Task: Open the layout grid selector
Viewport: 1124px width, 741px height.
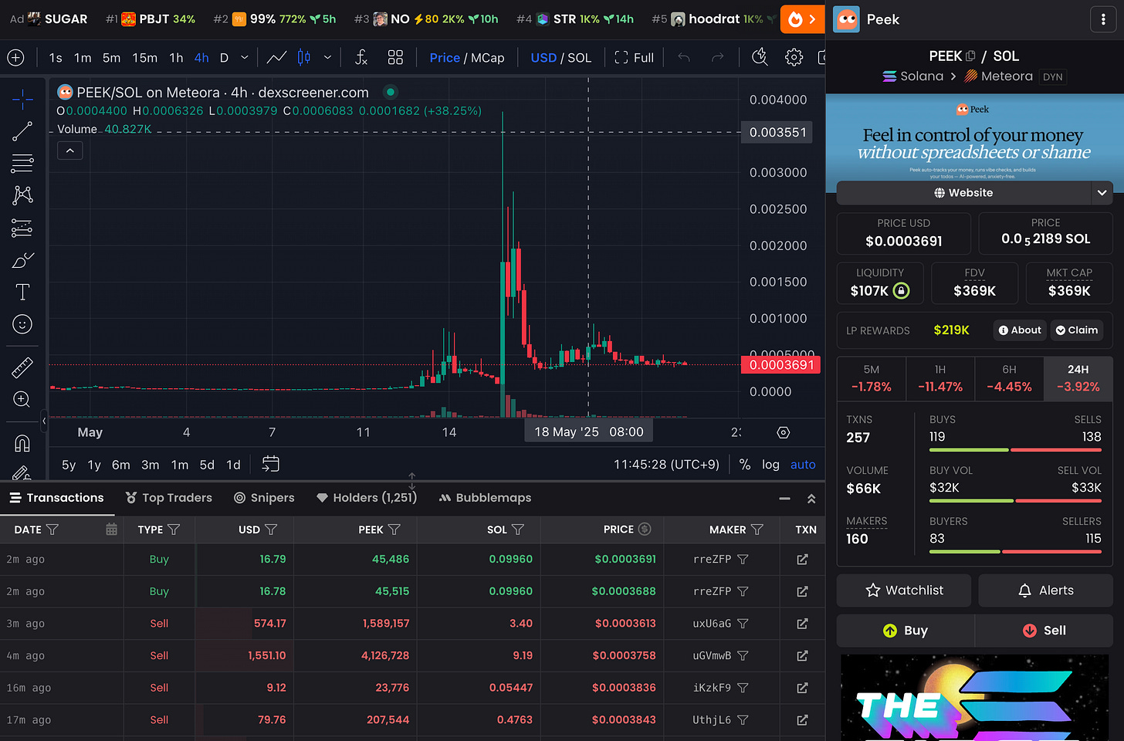Action: 395,58
